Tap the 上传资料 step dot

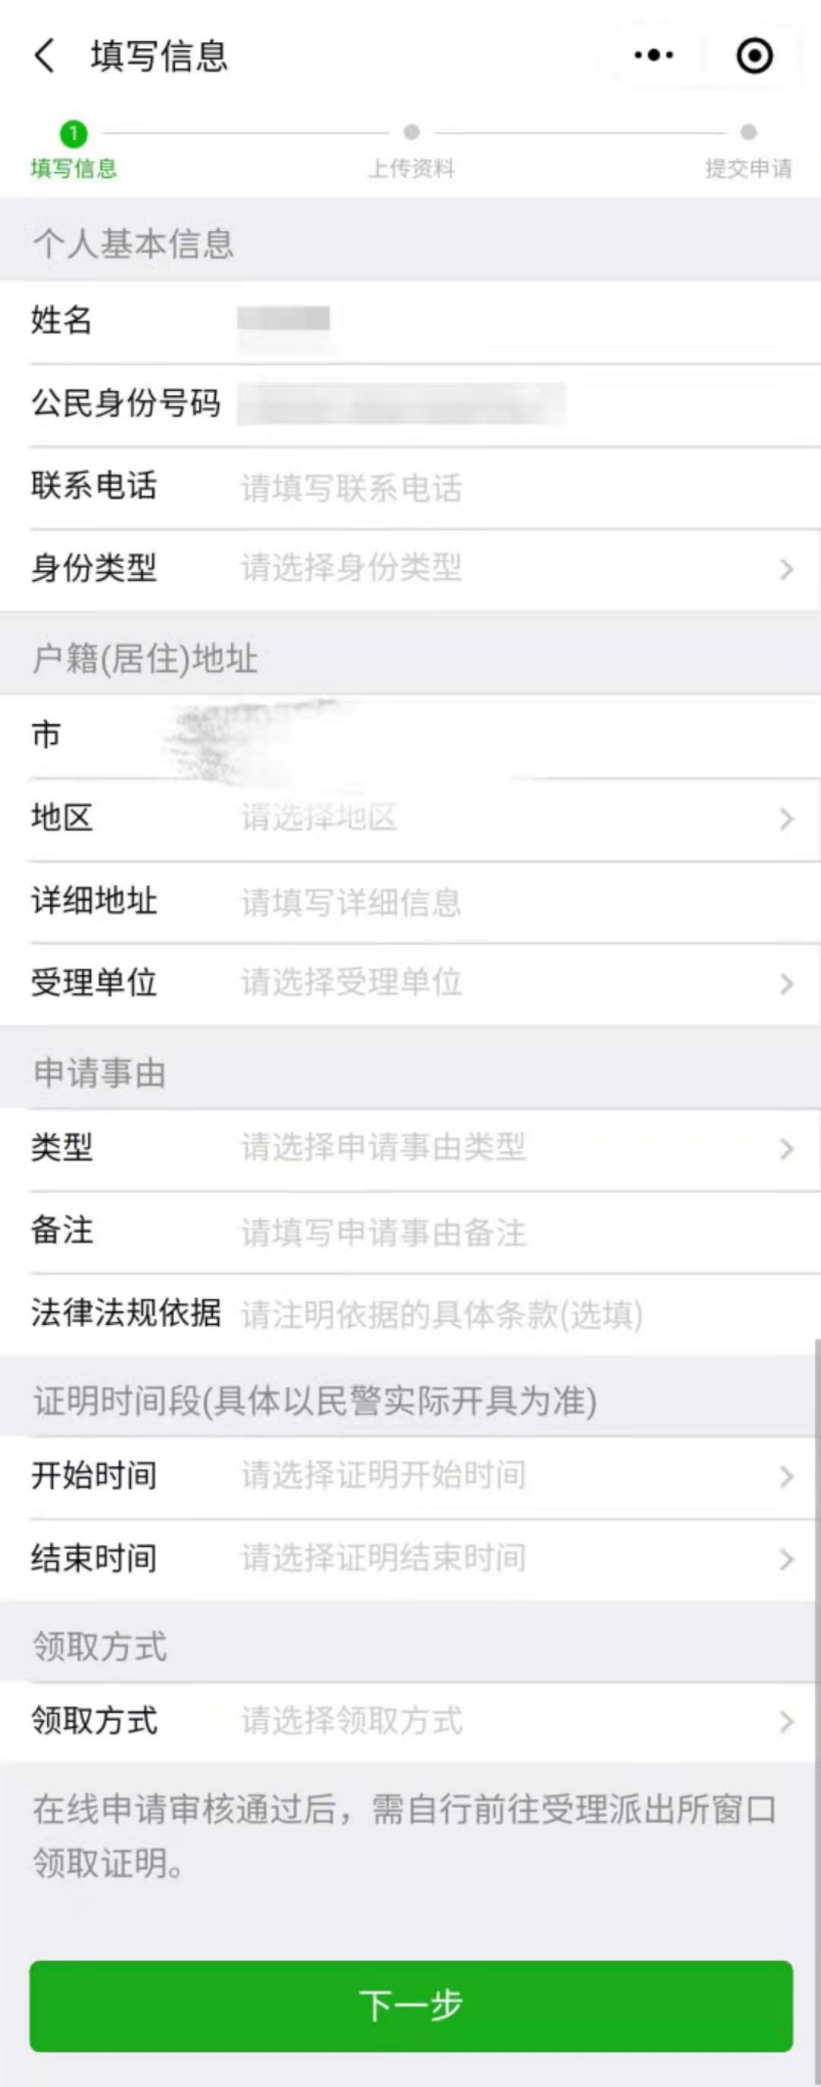point(411,132)
